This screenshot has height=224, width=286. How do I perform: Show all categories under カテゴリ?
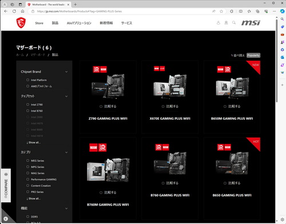[33, 199]
